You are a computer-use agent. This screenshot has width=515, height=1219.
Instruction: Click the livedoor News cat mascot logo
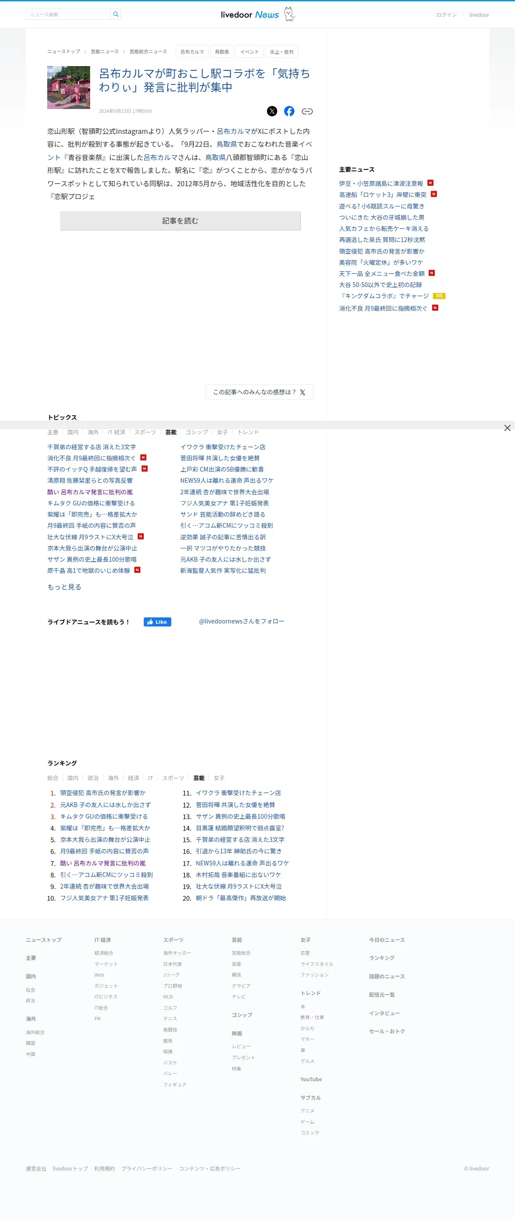tap(289, 14)
